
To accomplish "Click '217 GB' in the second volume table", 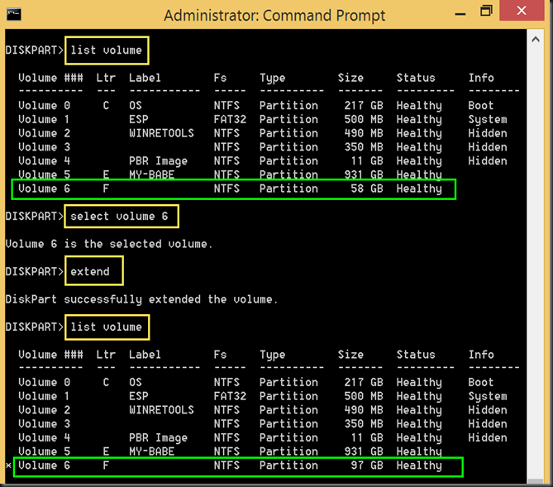I will pyautogui.click(x=364, y=382).
